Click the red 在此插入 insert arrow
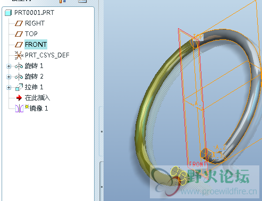Image resolution: width=262 pixels, height=201 pixels. (19, 98)
